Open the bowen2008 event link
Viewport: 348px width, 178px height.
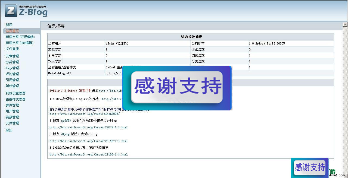tap(85, 114)
